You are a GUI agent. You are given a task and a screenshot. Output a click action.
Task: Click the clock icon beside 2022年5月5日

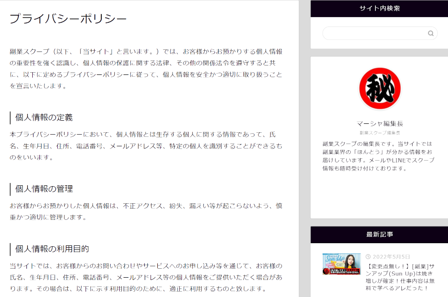pos(368,257)
